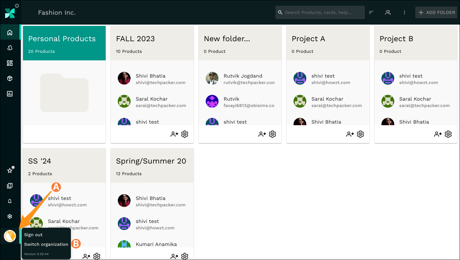Click 13 Products count in Spring/Summer 20

[x=129, y=174]
